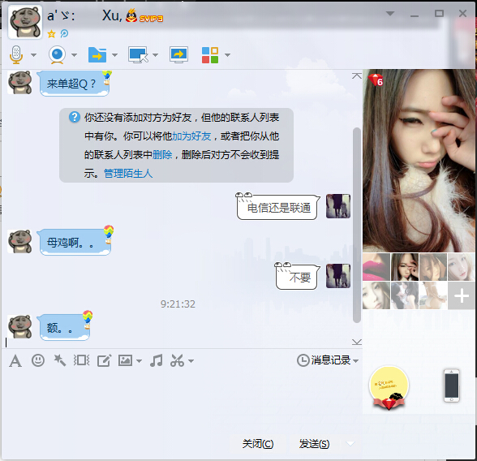Select third thumbnail in top photo row
This screenshot has width=477, height=461.
click(x=433, y=267)
